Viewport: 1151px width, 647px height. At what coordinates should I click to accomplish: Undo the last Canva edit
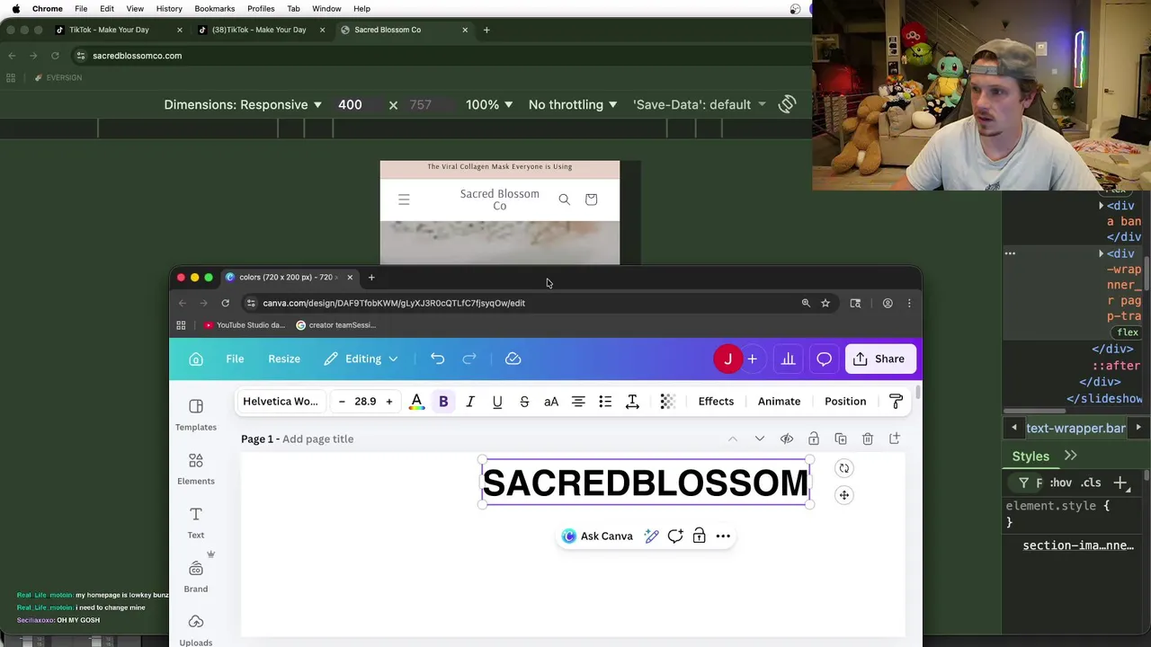tap(437, 359)
